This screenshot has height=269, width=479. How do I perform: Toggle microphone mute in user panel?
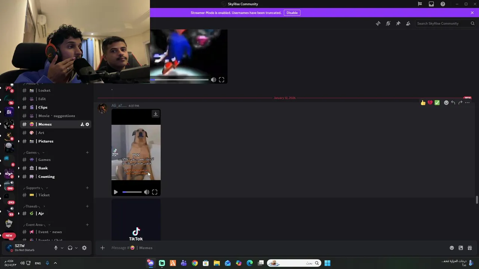(56, 248)
